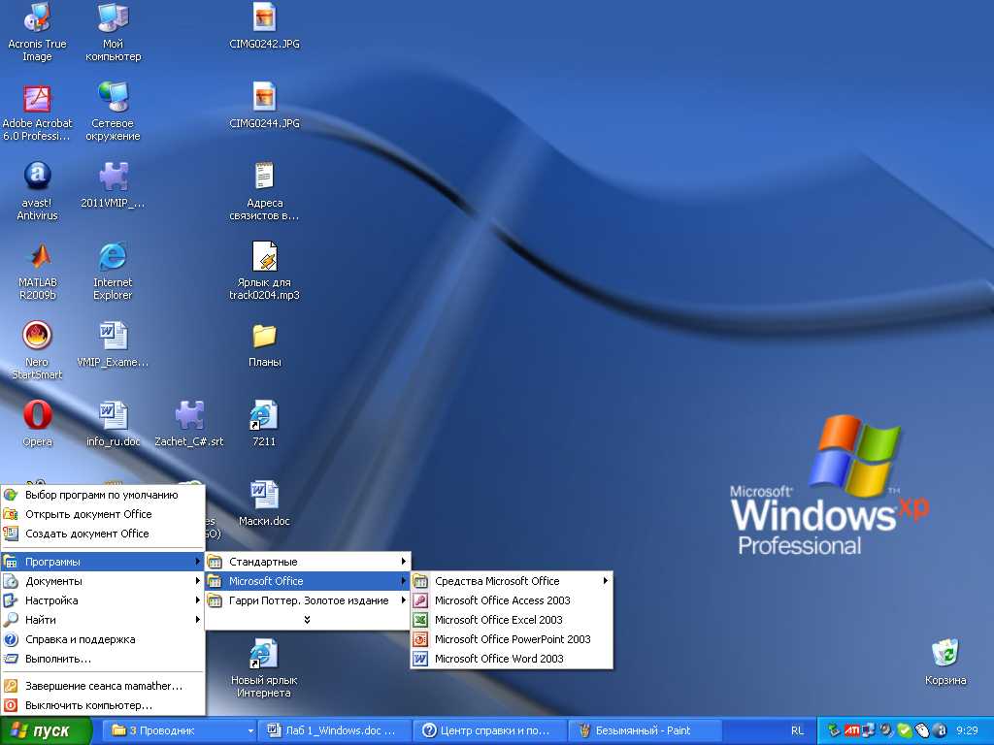Screen dimensions: 994x745
Task: Launch MATLAB R2009b desktop icon
Action: (37, 271)
